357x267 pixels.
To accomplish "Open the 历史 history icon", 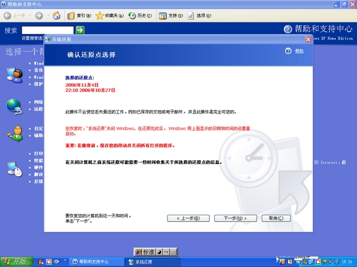I will 132,16.
